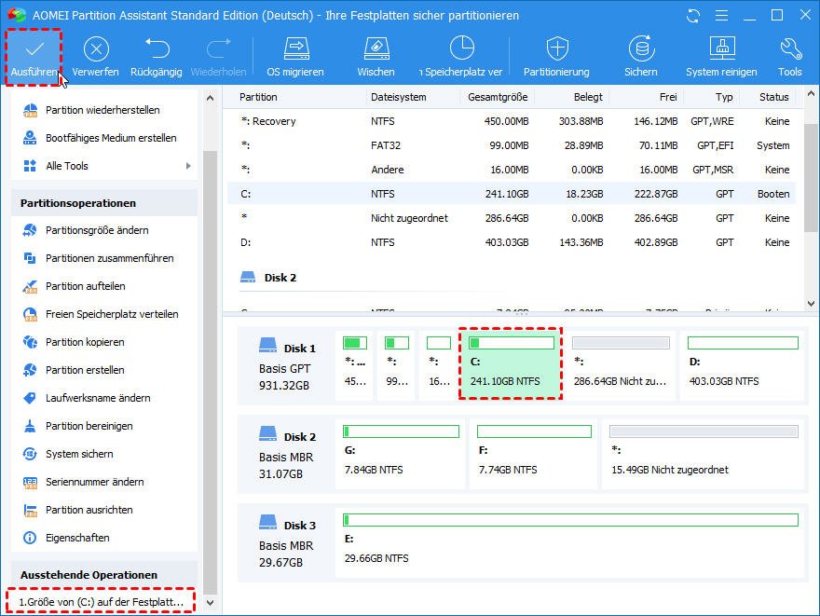Select the E: partition usage bar on Disk 3
Image resolution: width=820 pixels, height=616 pixels.
point(570,519)
